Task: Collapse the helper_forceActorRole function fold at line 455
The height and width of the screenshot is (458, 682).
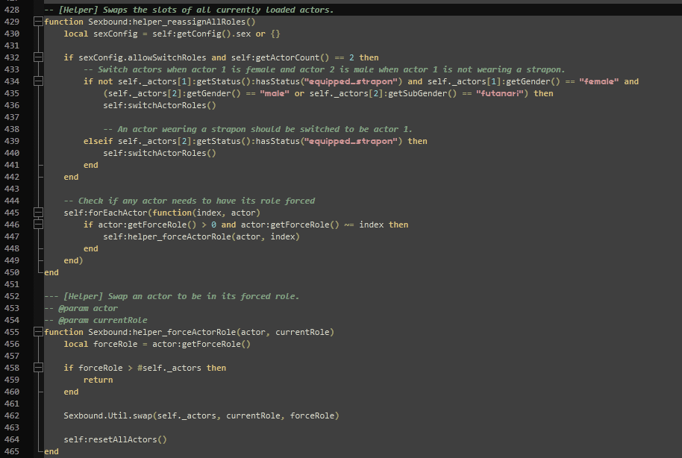Action: click(38, 332)
